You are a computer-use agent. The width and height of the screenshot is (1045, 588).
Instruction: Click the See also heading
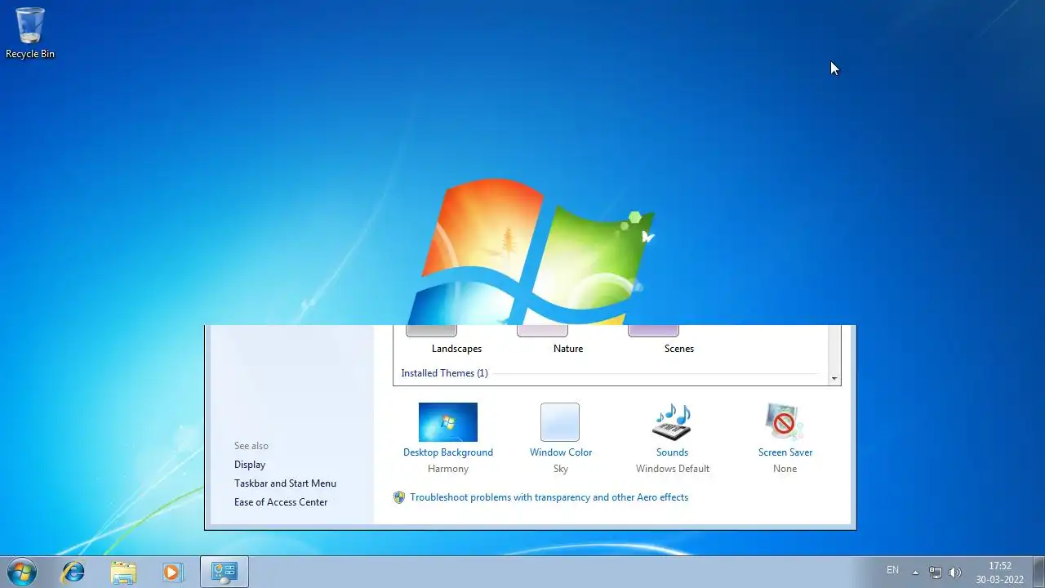click(251, 446)
